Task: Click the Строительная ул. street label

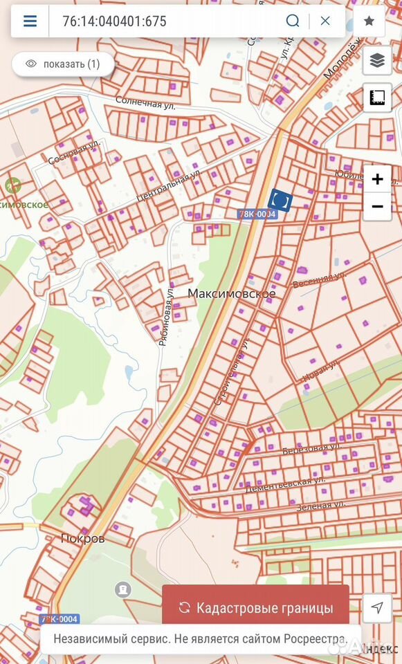Action: 232,371
